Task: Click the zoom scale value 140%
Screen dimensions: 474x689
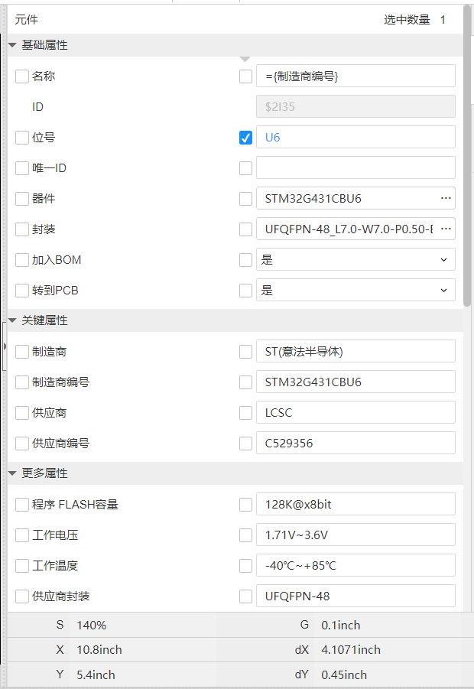Action: click(x=92, y=625)
